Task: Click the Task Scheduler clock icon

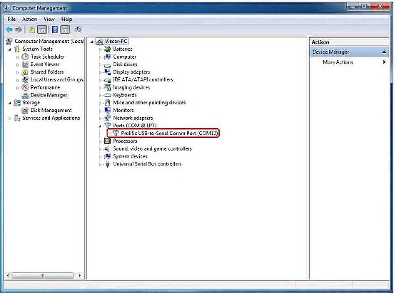Action: (25, 57)
